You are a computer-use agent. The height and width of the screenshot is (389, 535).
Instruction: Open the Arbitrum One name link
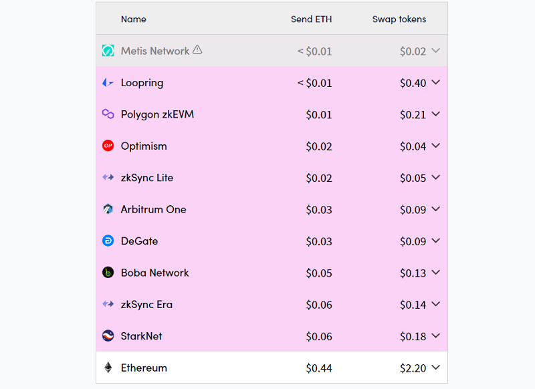(153, 209)
